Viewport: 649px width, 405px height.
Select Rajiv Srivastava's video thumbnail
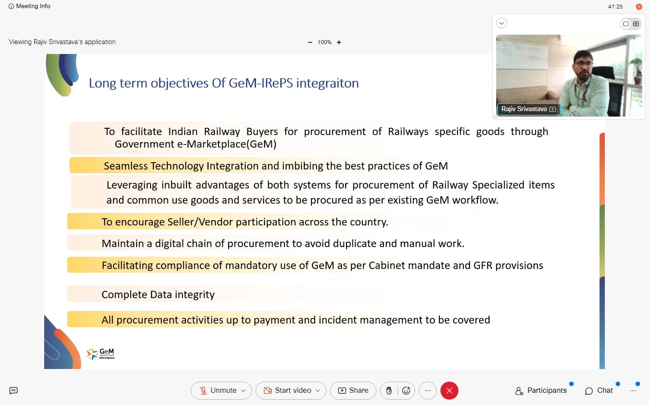[569, 75]
